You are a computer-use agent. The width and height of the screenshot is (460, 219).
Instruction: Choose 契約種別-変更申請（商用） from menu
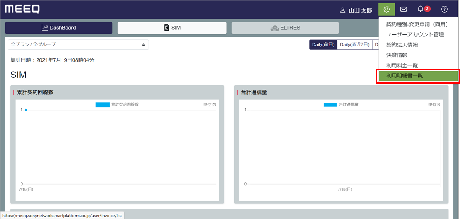pyautogui.click(x=417, y=25)
